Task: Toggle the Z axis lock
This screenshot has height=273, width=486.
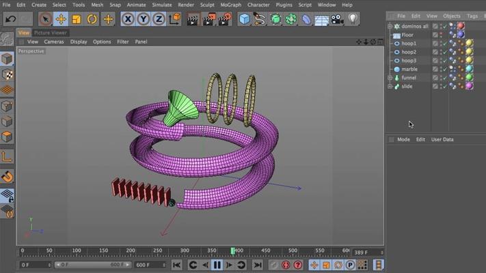Action: (159, 19)
